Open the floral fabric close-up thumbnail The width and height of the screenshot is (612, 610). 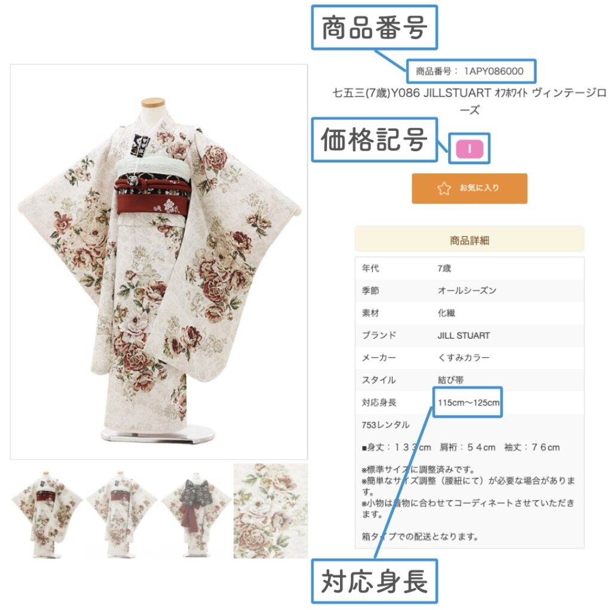(271, 511)
